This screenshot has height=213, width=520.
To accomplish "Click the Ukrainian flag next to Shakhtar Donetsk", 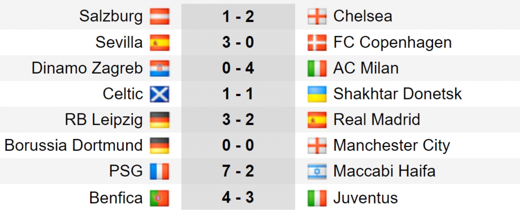I will point(317,94).
